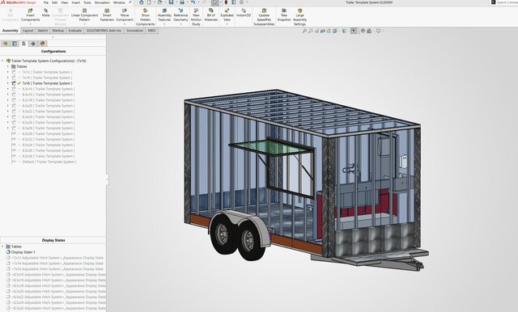Switch to the FeatureManager design tree tab
The width and height of the screenshot is (518, 312).
click(x=5, y=44)
